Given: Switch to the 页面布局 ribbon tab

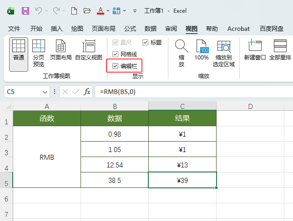Looking at the screenshot, I should [103, 29].
